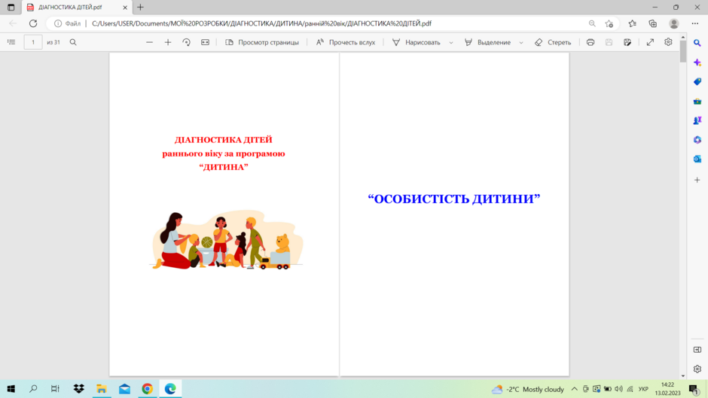The height and width of the screenshot is (398, 708).
Task: Open the Shopping tag in sidebar
Action: pos(697,82)
